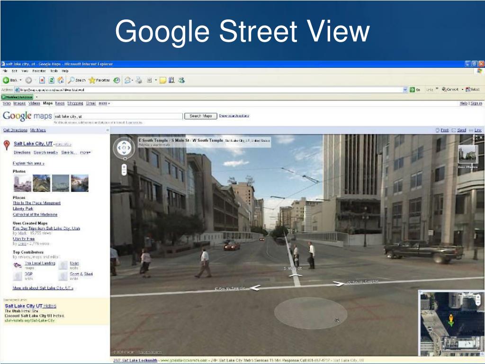This screenshot has height=364, width=485.
Task: Open the User Photos thumbnail on Street View
Action: [x=467, y=155]
